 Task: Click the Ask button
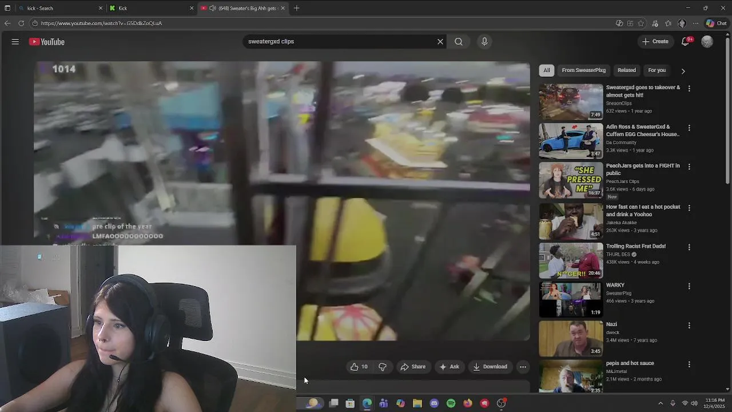click(x=449, y=367)
